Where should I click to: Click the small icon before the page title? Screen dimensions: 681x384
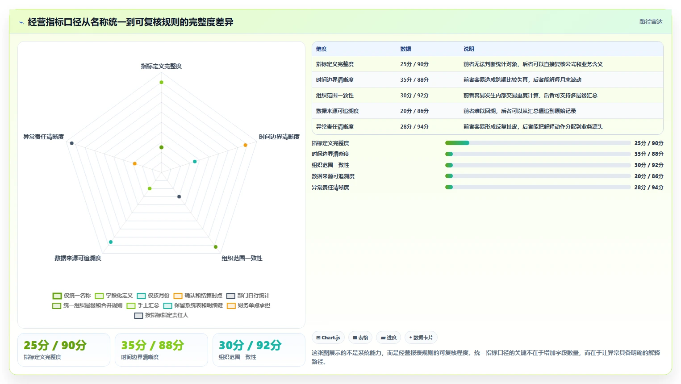pyautogui.click(x=21, y=22)
